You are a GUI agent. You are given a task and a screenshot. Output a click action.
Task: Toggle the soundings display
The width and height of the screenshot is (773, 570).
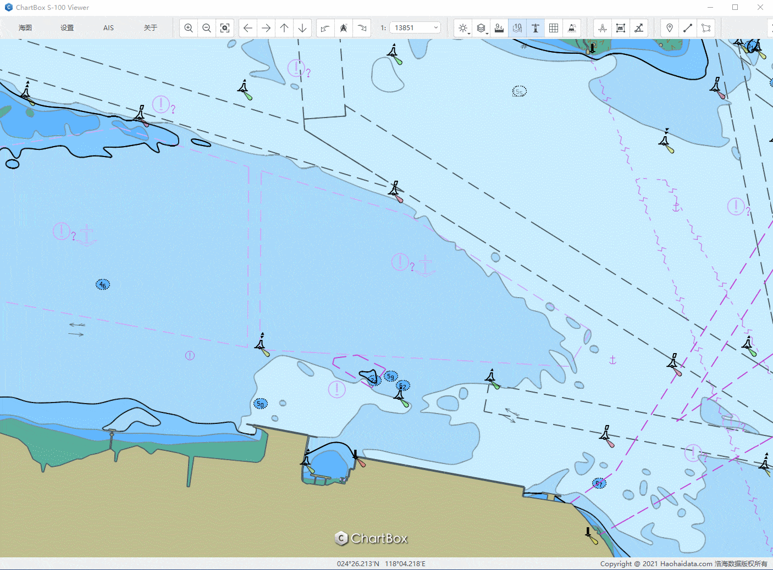(499, 28)
